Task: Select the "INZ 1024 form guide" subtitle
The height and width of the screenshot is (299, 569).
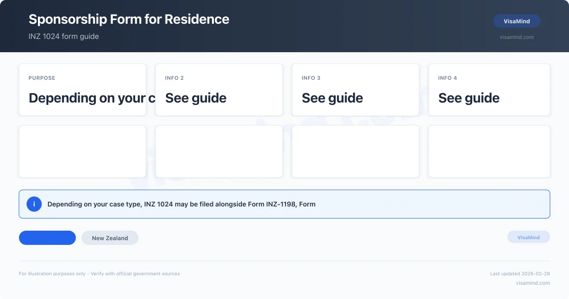Action: [x=64, y=37]
